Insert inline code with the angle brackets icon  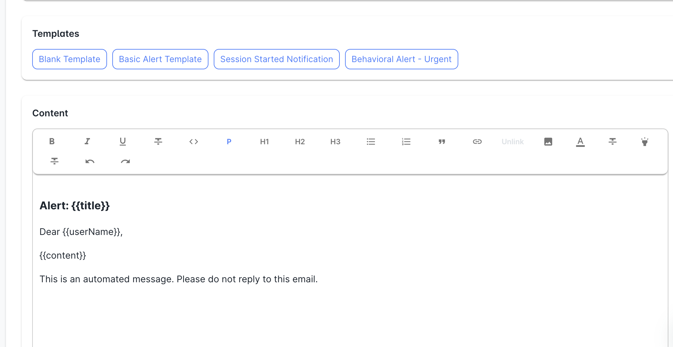194,142
